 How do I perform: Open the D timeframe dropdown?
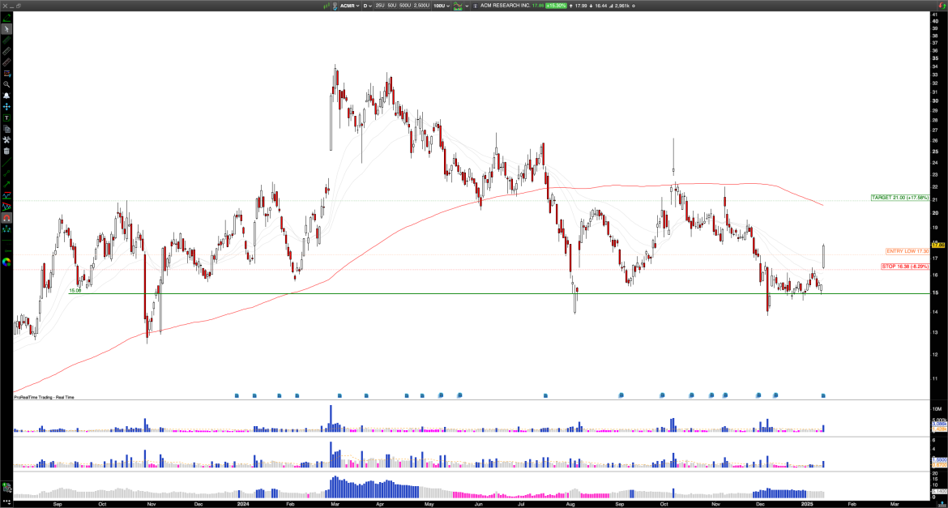coord(369,5)
